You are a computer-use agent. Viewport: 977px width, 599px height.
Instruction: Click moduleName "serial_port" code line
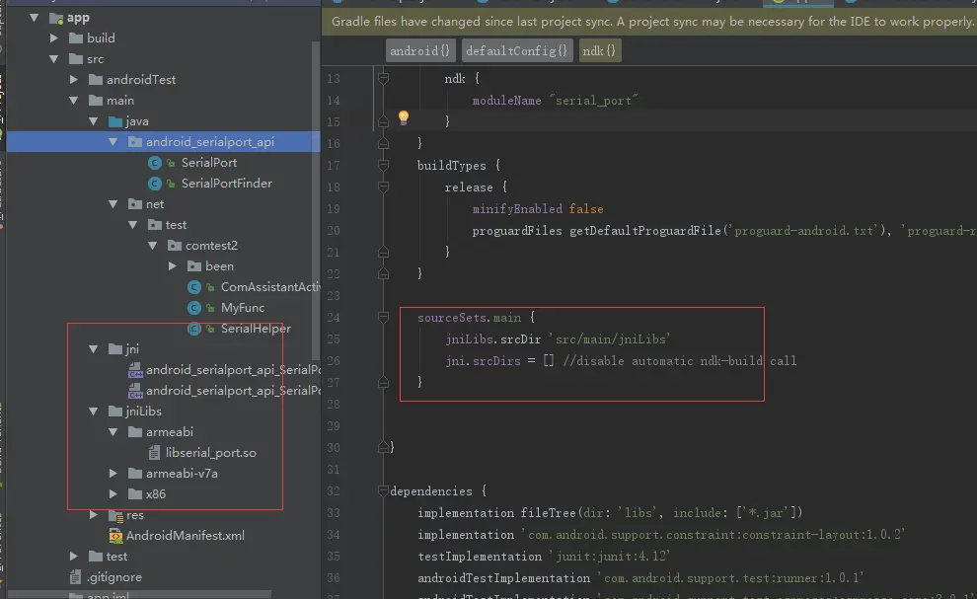tap(556, 101)
